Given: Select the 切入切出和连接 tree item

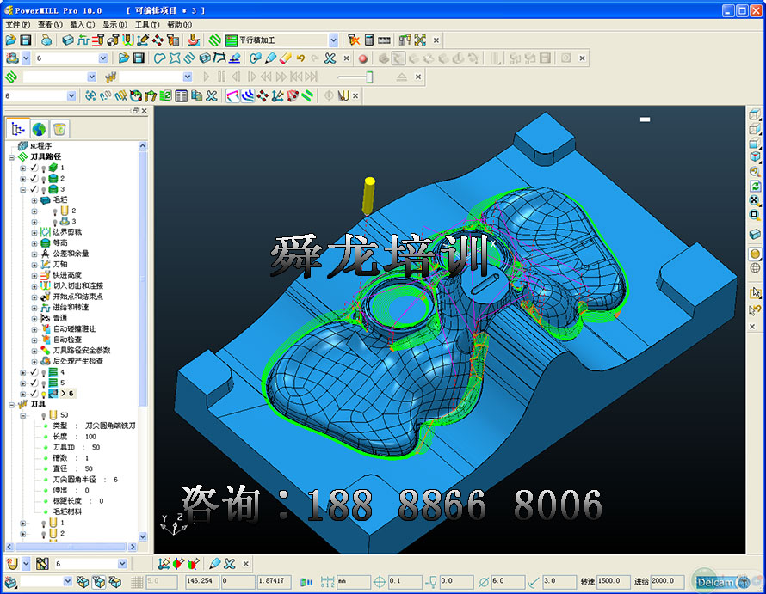Looking at the screenshot, I should (78, 285).
